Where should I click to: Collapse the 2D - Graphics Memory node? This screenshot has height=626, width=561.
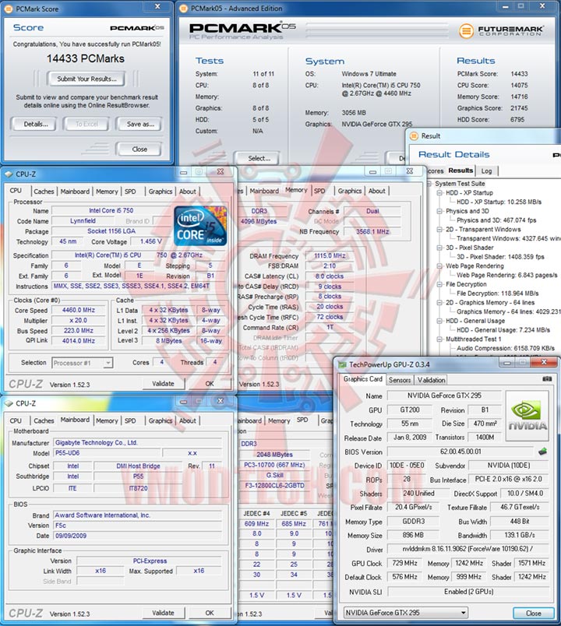click(439, 303)
